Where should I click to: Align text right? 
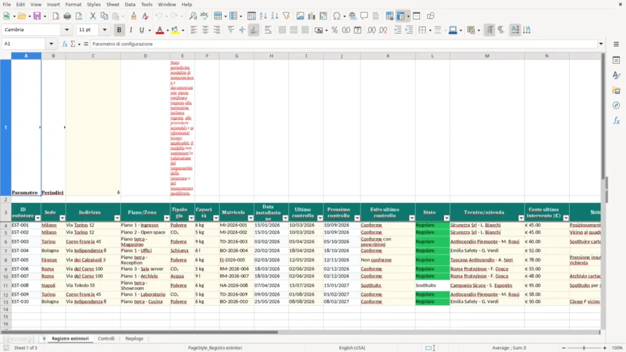pyautogui.click(x=217, y=30)
